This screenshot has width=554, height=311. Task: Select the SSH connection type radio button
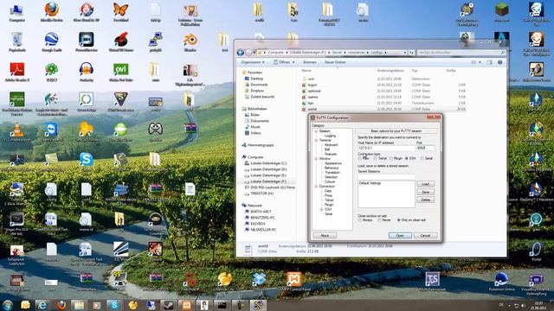click(x=407, y=159)
